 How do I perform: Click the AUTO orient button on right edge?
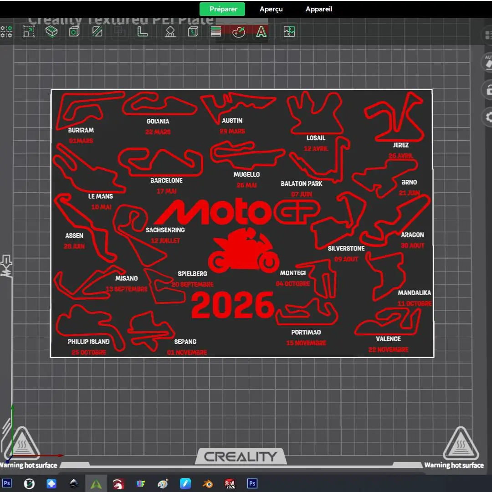click(x=488, y=62)
